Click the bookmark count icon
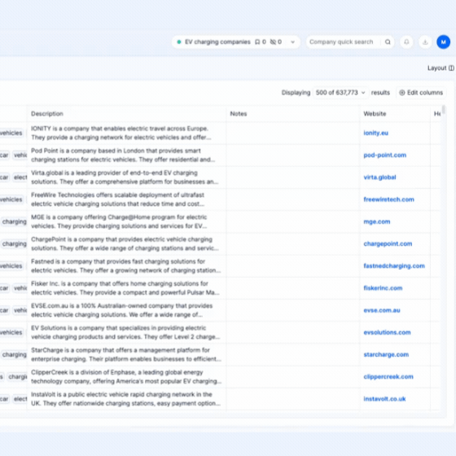Image resolution: width=456 pixels, height=456 pixels. click(x=257, y=42)
